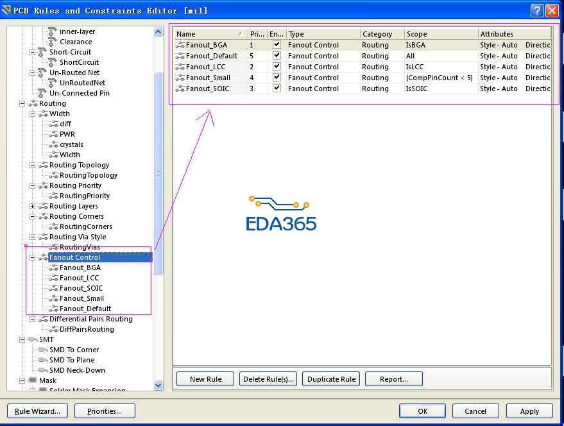Click the RoutingCorners rule icon
This screenshot has width=564, height=426.
53,226
